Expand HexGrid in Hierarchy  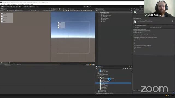click(x=100, y=17)
